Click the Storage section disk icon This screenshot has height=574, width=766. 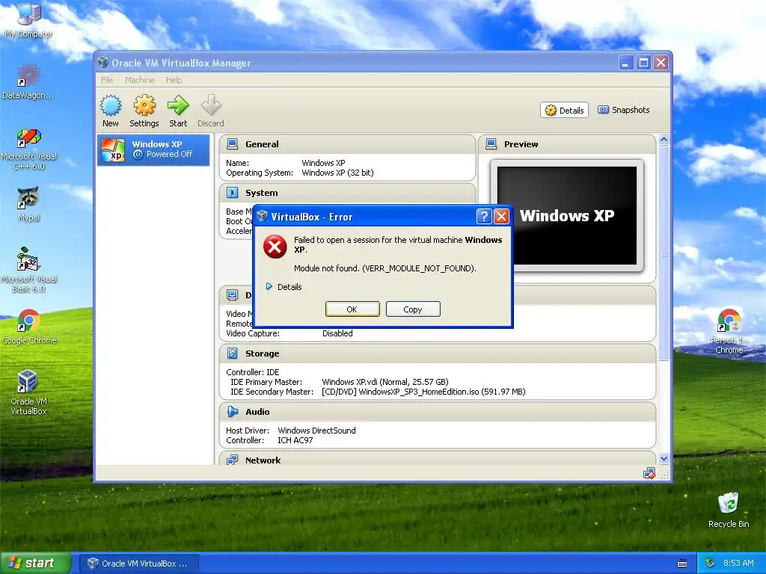click(233, 354)
